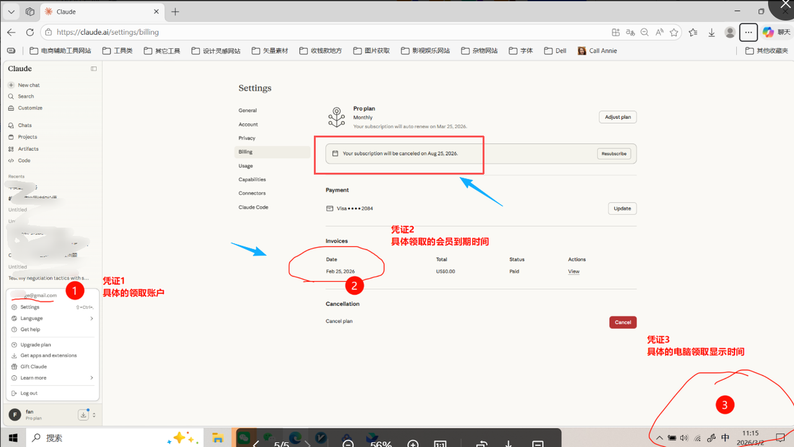Choose Get apps and extensions

tap(52, 355)
